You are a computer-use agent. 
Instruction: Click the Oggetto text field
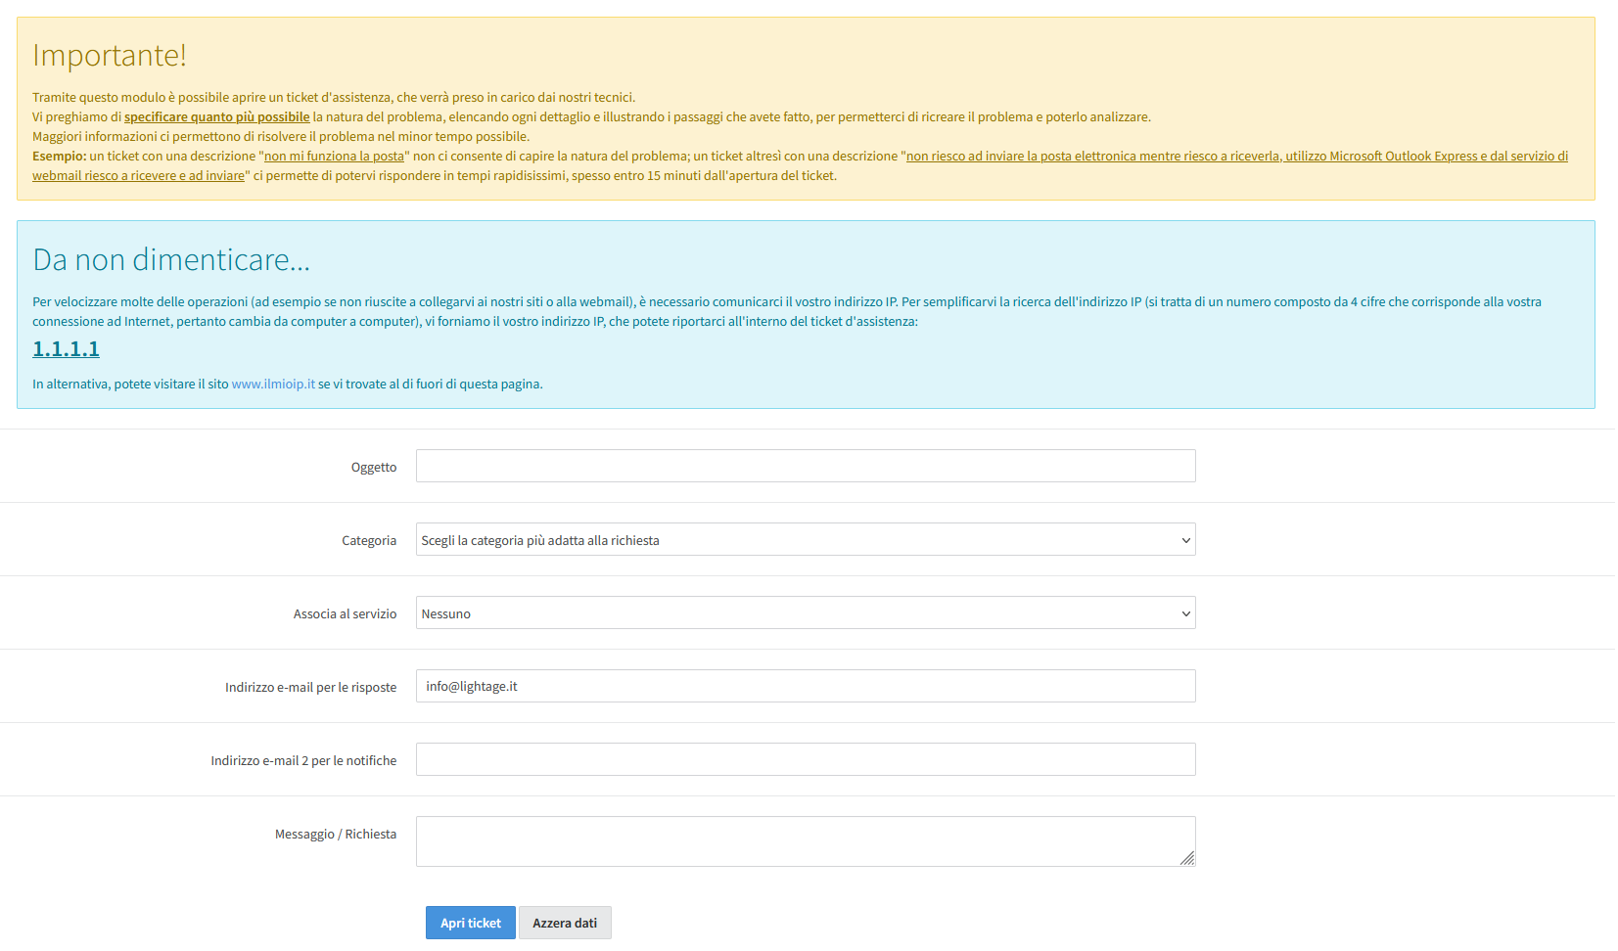coord(805,466)
